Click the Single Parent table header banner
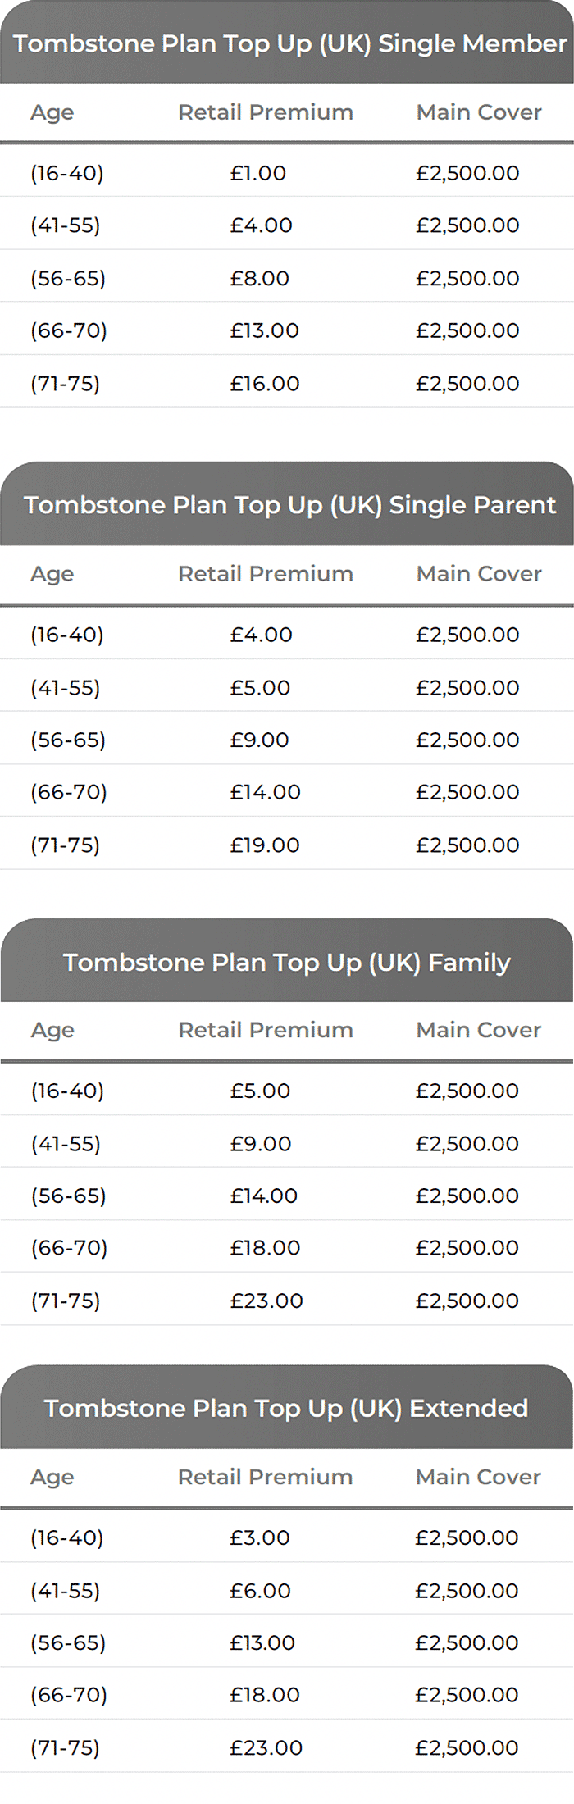This screenshot has height=1804, width=574. 287,503
